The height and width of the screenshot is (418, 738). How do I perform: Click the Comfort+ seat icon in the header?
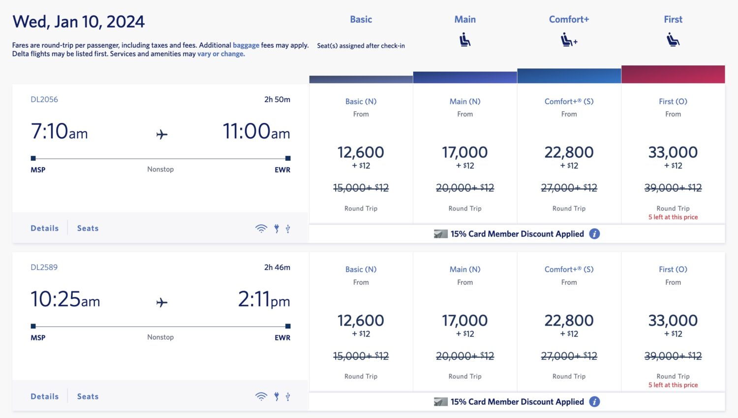tap(569, 39)
